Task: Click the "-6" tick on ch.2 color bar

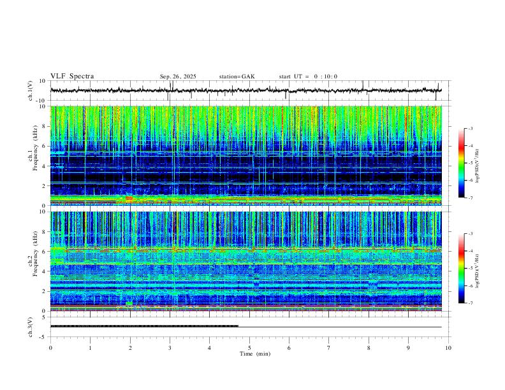Action: pyautogui.click(x=471, y=285)
